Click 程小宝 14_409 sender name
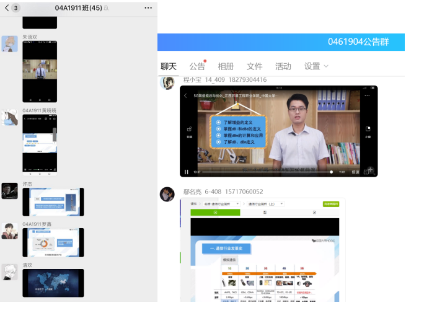424x313 pixels. click(225, 80)
